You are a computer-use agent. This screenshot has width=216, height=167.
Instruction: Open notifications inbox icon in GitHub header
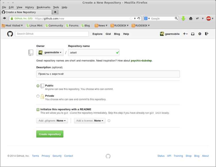point(193,34)
